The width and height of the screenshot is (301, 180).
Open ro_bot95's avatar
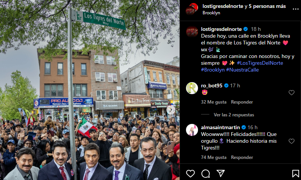(x=192, y=88)
